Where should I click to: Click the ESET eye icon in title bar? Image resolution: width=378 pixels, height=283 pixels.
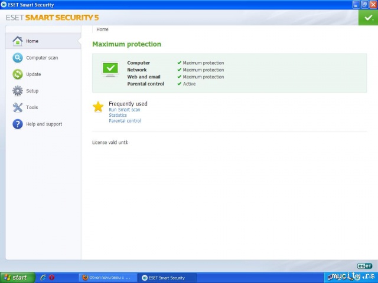4,5
